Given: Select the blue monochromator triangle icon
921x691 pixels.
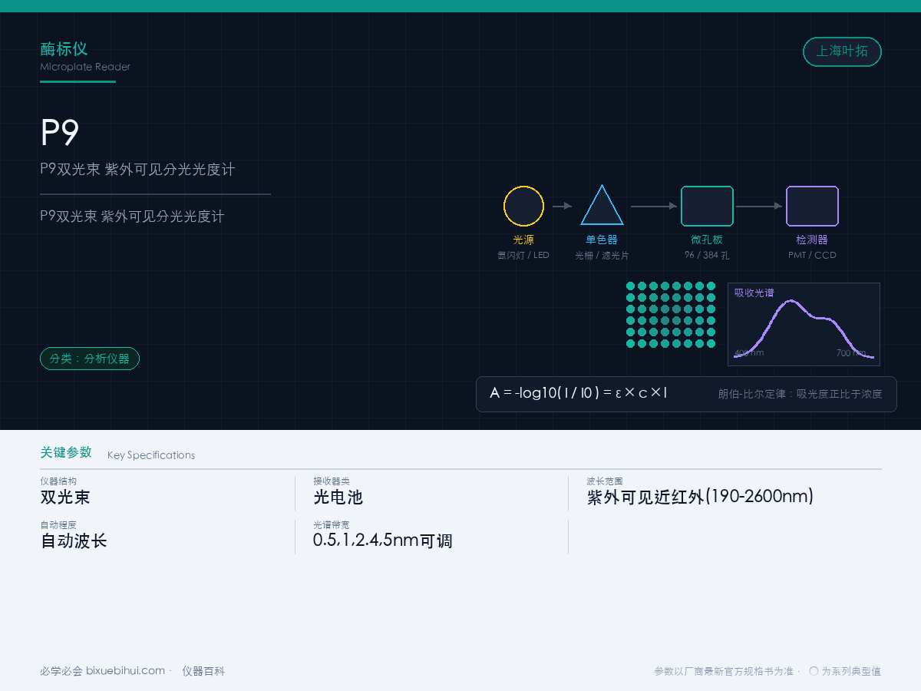Looking at the screenshot, I should (602, 205).
